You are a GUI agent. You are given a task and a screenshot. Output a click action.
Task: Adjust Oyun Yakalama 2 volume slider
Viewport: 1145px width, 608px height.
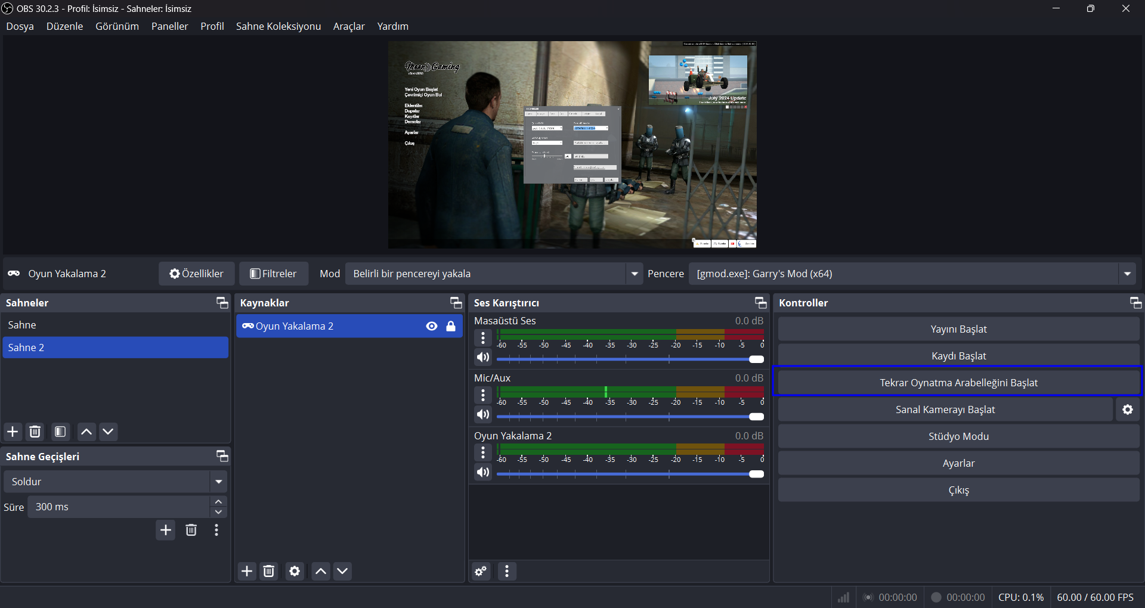click(630, 474)
